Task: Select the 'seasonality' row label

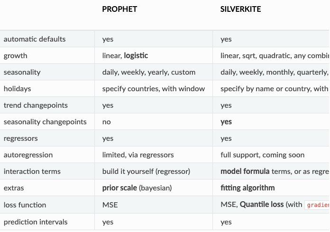Action: (22, 72)
